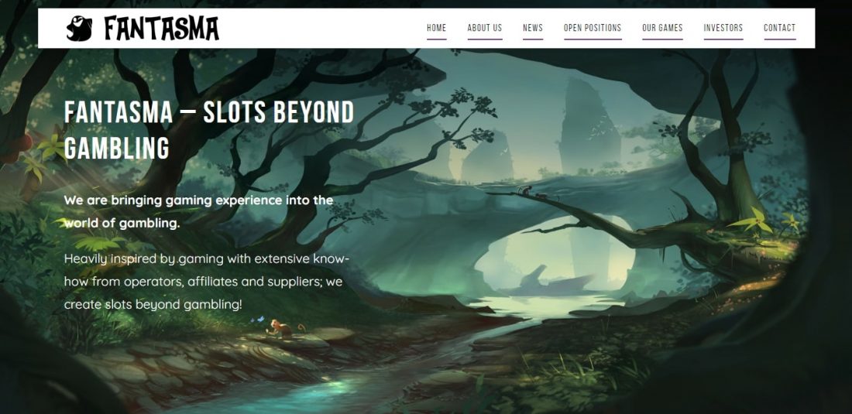
Task: Open the News section
Action: coord(533,28)
